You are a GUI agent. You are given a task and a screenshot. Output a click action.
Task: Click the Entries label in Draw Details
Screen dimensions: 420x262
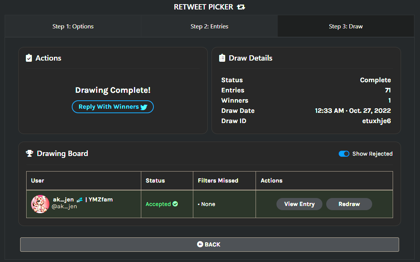point(233,90)
